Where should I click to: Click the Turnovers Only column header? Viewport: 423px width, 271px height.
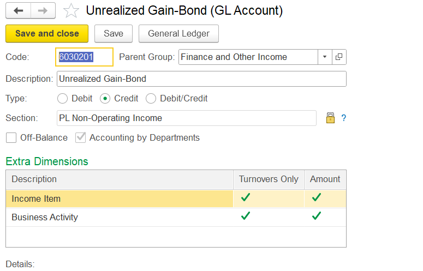[269, 179]
